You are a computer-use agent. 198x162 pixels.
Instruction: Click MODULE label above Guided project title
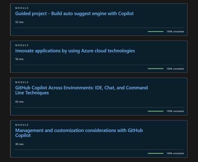coord(22,8)
